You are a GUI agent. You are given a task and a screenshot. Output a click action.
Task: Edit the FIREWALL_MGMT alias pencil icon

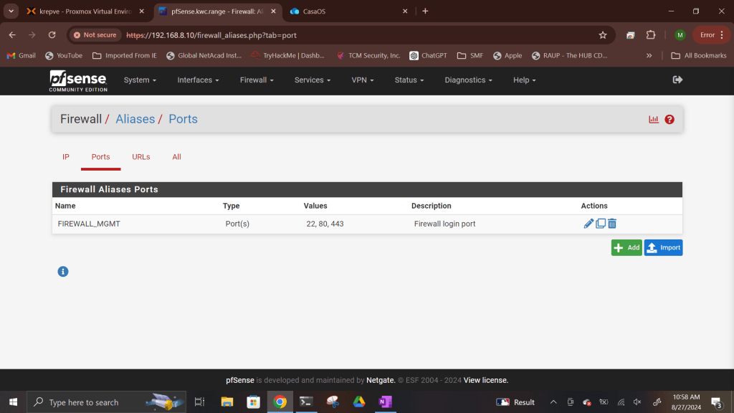tap(588, 224)
